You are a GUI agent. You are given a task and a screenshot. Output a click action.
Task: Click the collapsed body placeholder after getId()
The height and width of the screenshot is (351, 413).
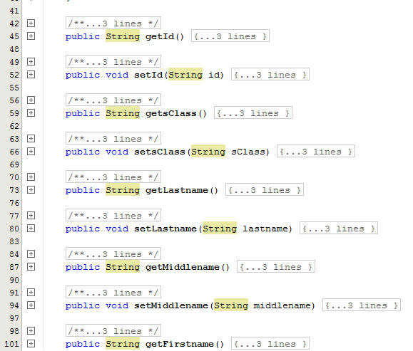tap(230, 36)
